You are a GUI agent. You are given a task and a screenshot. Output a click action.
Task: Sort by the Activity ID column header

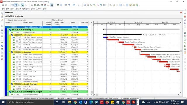[14, 23]
